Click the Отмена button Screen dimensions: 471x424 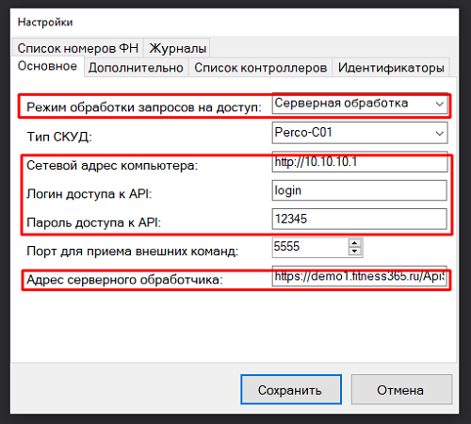[401, 389]
